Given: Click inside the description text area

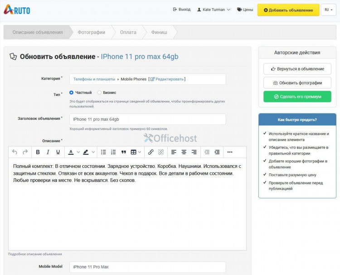Looking at the screenshot, I should (x=127, y=204).
